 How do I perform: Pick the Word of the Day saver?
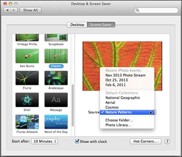tap(56, 122)
